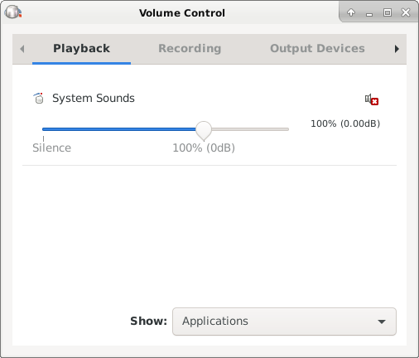Mute the System Sounds stream
Screen dimensions: 419x358
371,99
